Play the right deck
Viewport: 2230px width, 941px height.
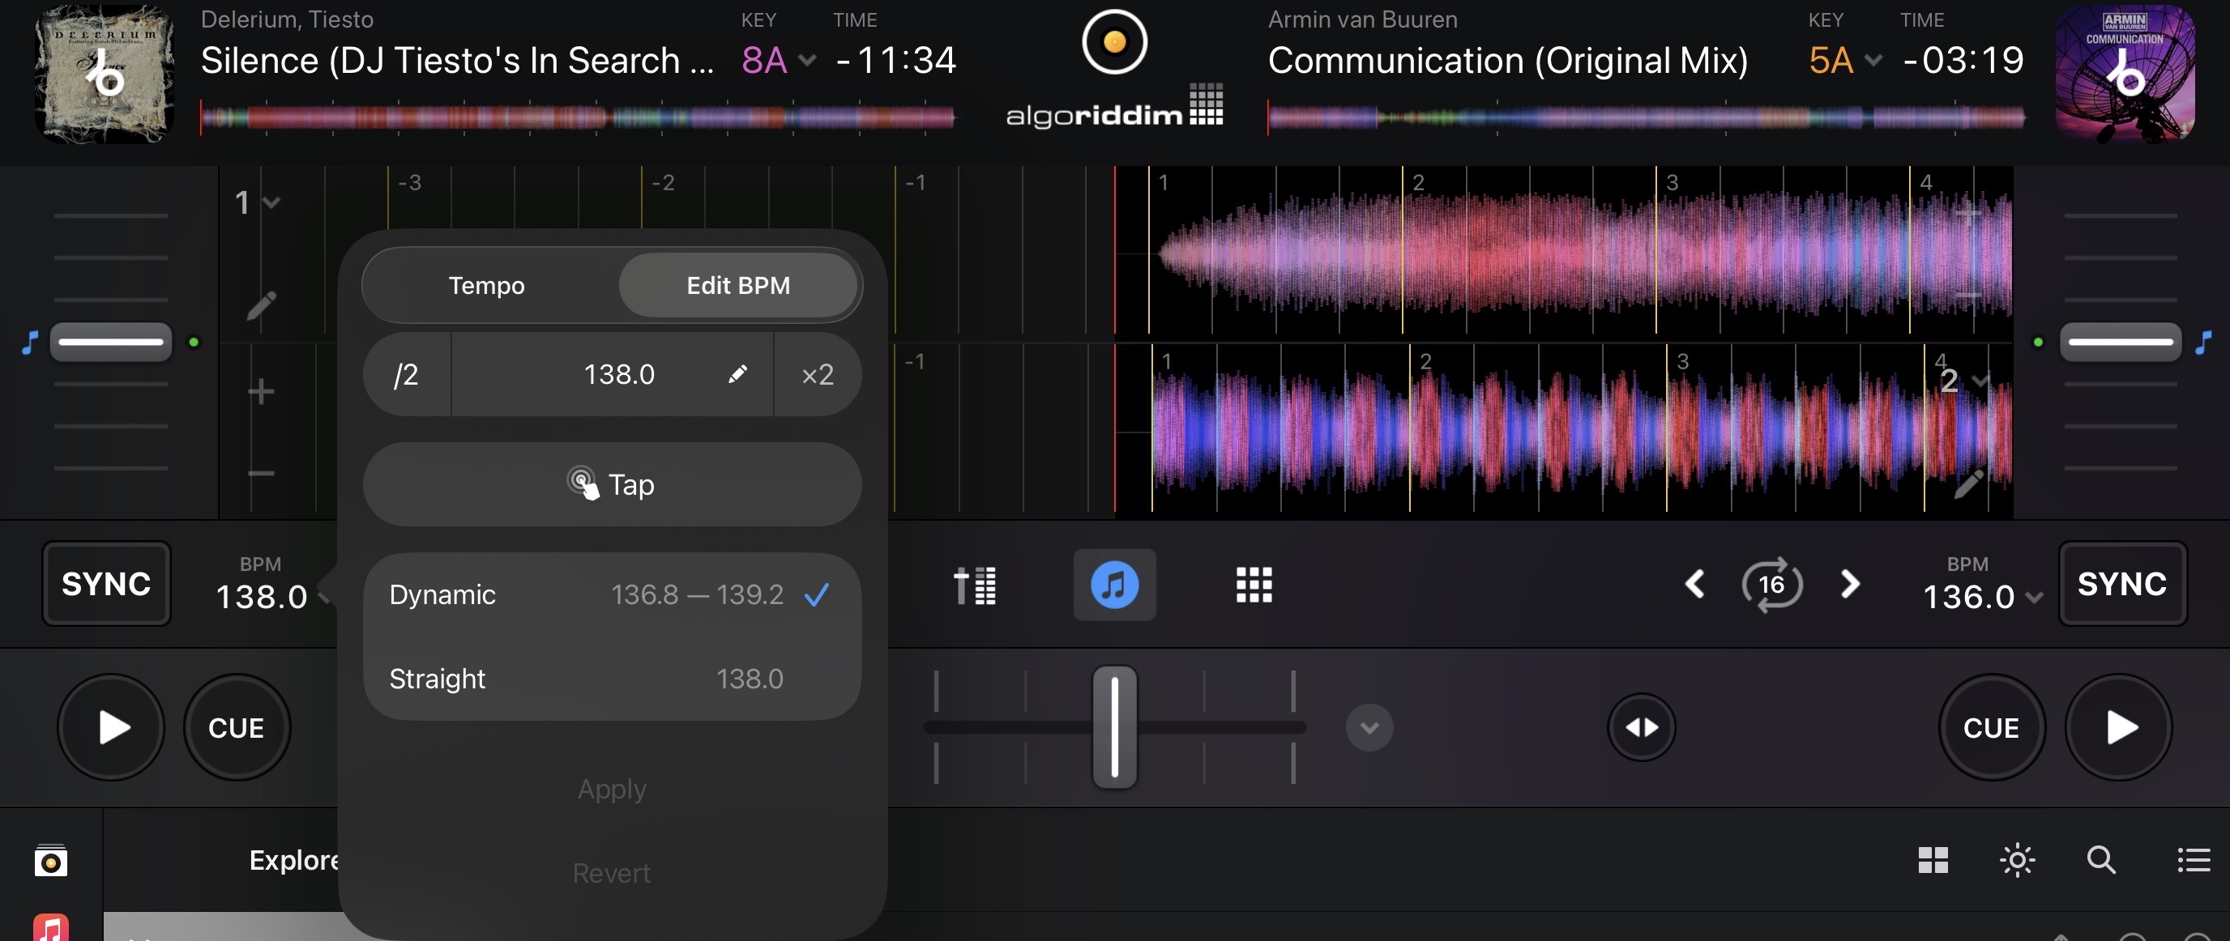[x=2118, y=727]
